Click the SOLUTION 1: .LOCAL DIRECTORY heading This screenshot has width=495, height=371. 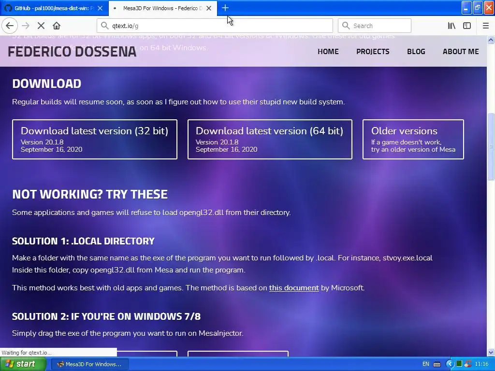pyautogui.click(x=83, y=241)
